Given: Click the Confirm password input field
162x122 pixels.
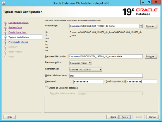Looking at the screenshot, I should [142, 82].
